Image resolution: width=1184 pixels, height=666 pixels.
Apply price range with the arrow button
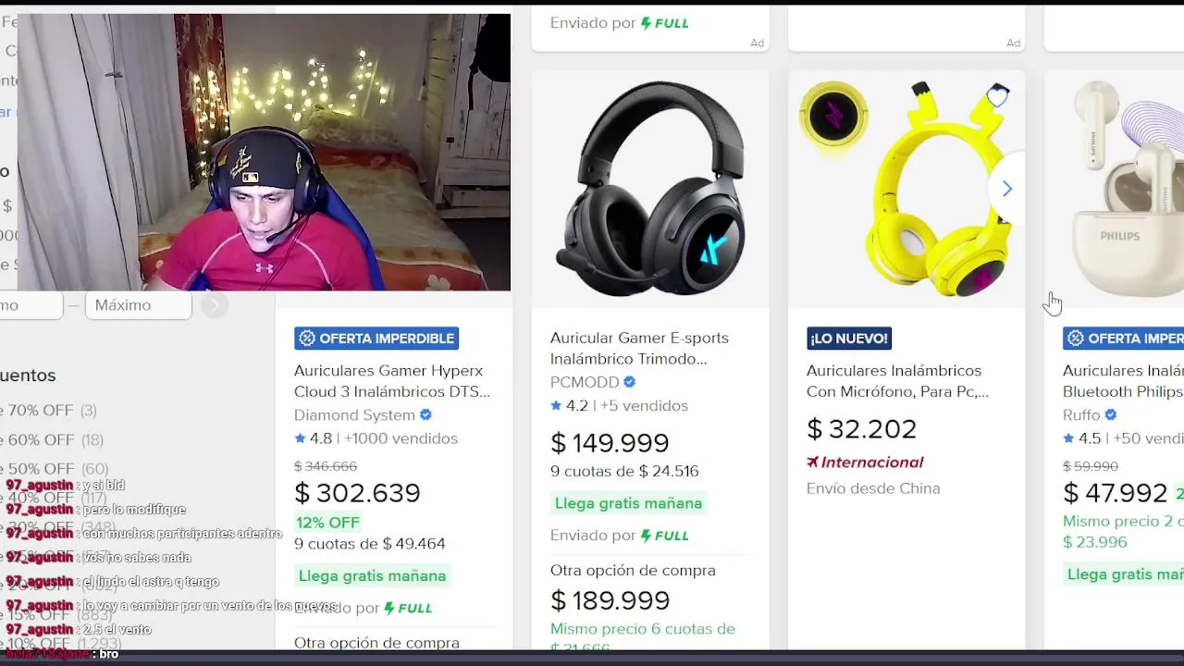coord(215,305)
